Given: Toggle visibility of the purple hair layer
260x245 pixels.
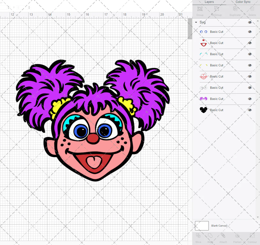Looking at the screenshot, I should pyautogui.click(x=250, y=99).
